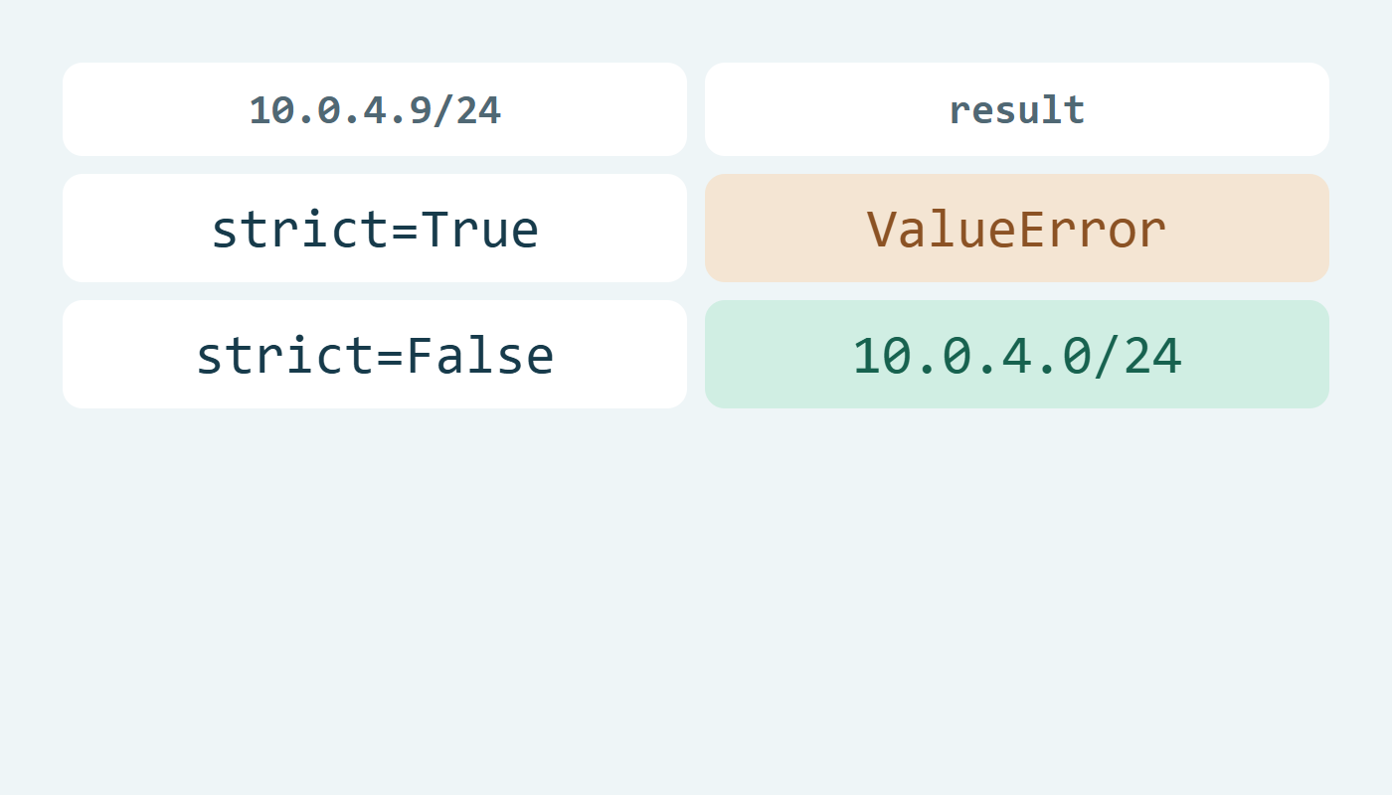Select the result header cell

point(1017,109)
